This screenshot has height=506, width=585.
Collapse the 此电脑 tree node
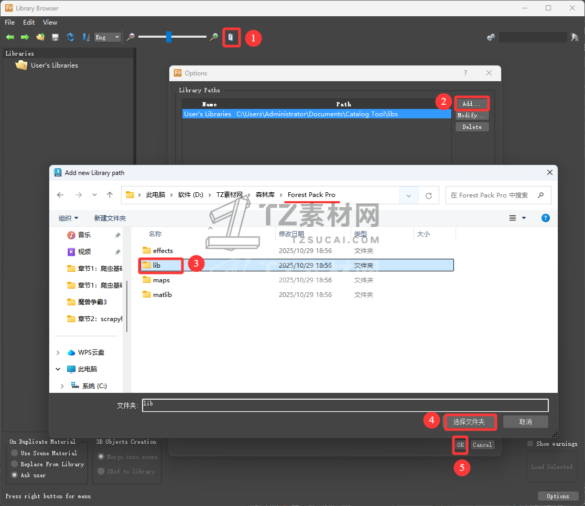point(58,369)
